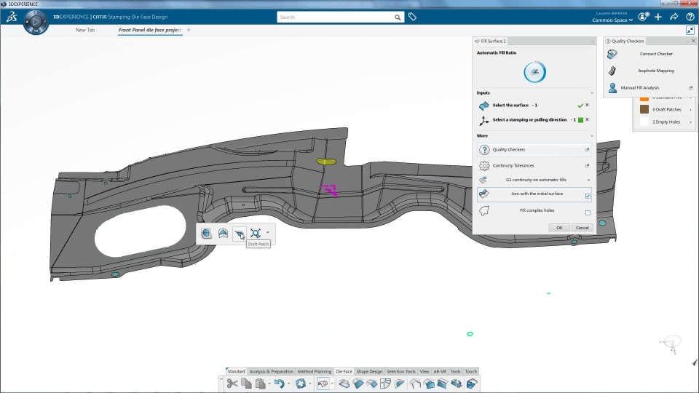This screenshot has height=393, width=699.
Task: Click the brown Draft Patches color swatch
Action: pyautogui.click(x=644, y=109)
